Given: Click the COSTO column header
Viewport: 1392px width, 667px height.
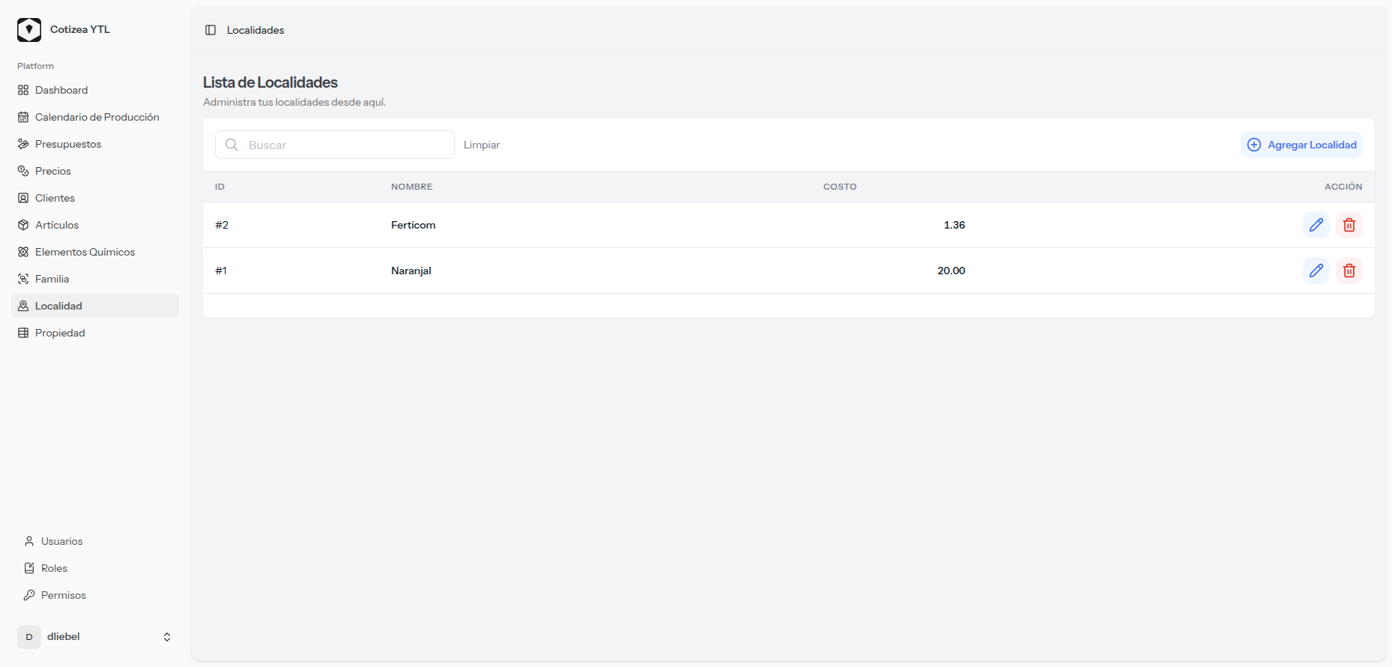Looking at the screenshot, I should point(839,187).
